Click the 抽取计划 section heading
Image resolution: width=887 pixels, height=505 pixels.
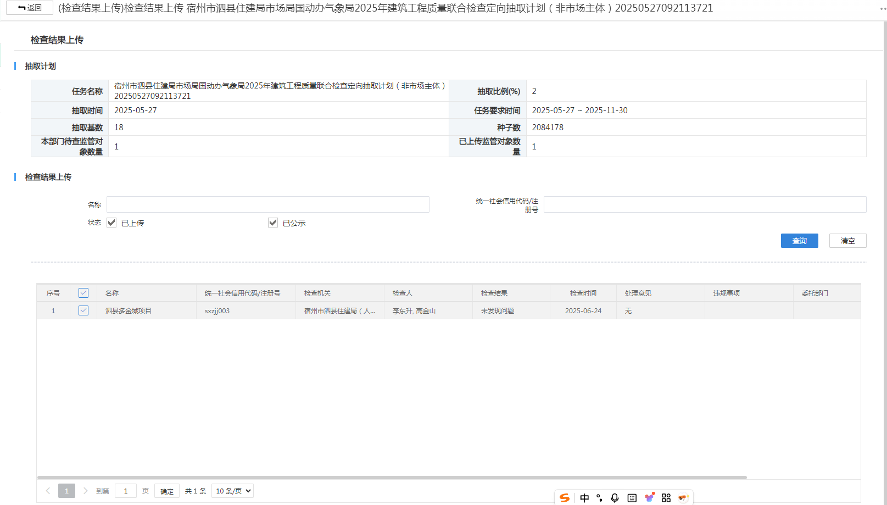(41, 66)
